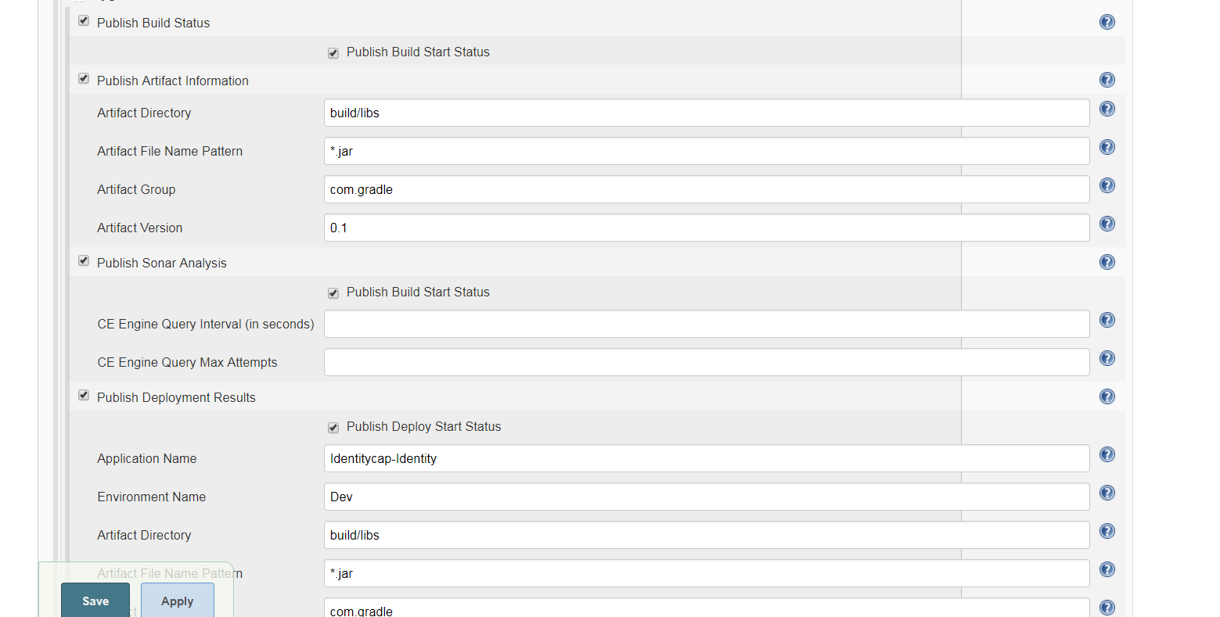Open help for Publish Build Status
The width and height of the screenshot is (1220, 617).
[1107, 22]
